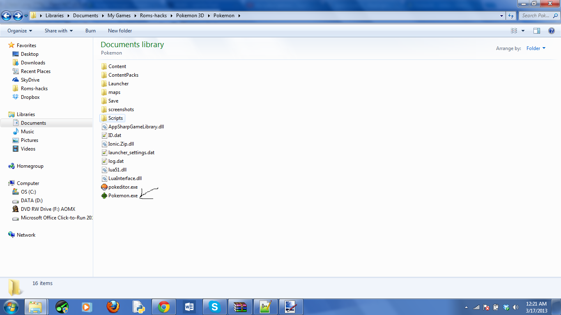The height and width of the screenshot is (315, 561).
Task: Select the Save folder
Action: click(x=110, y=101)
